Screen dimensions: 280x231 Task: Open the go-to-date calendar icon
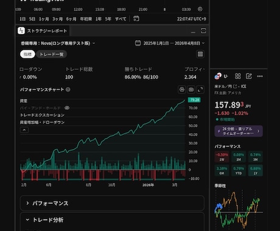tap(136, 19)
